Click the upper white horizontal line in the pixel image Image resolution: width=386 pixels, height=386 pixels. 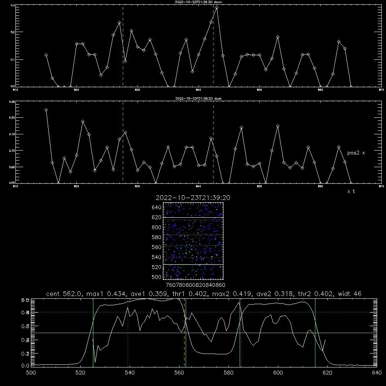pyautogui.click(x=193, y=217)
